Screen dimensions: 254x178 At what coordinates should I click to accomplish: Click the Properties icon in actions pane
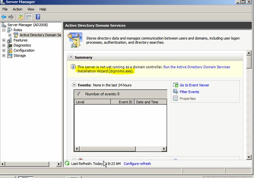[175, 99]
